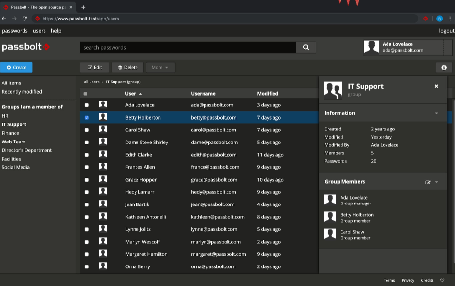Open the help menu item
This screenshot has width=455, height=286.
point(56,31)
